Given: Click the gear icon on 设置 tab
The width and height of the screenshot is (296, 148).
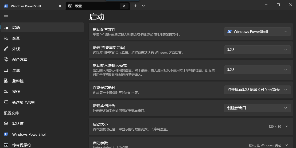Looking at the screenshot, I should (70, 6).
